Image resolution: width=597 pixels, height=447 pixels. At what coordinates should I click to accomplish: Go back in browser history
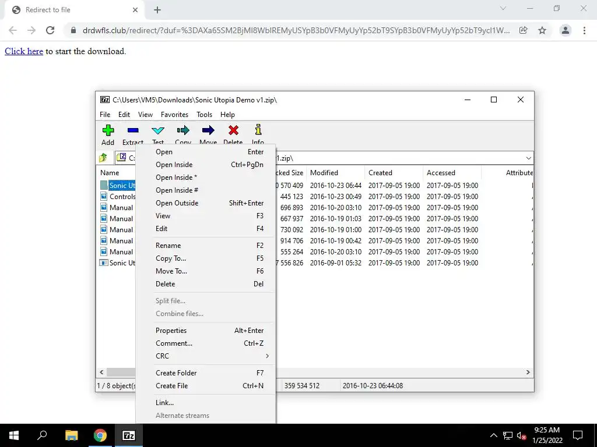pos(13,30)
